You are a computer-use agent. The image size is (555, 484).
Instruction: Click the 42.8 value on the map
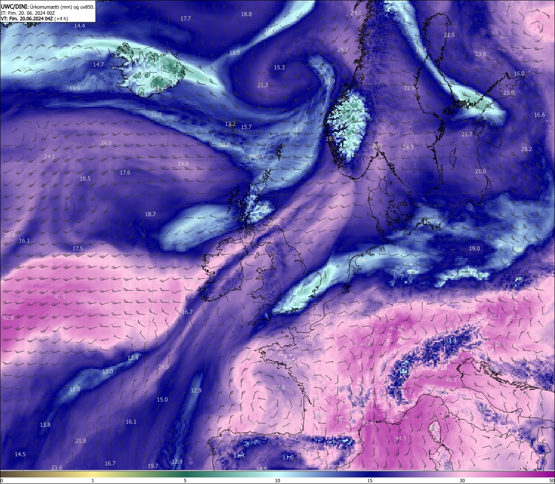(8, 318)
